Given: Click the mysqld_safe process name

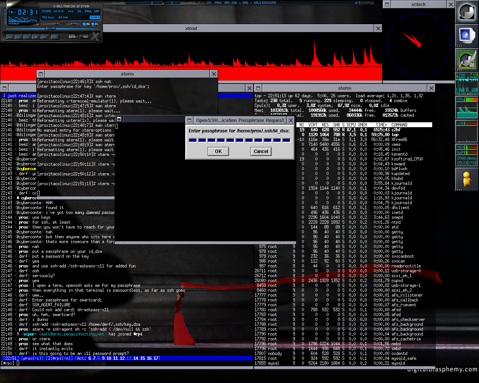Looking at the screenshot, I should 404,358.
